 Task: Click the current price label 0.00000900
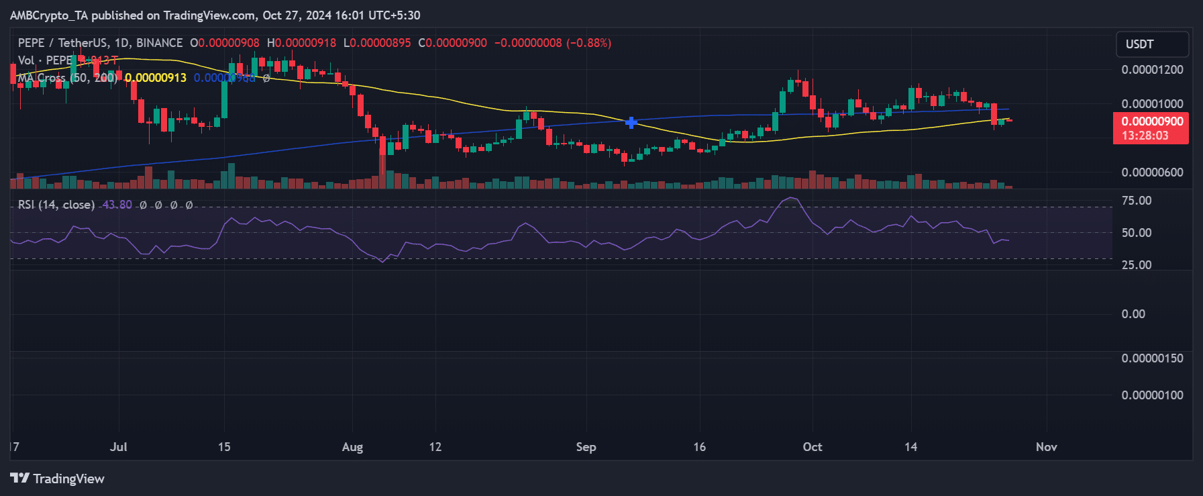[1152, 121]
